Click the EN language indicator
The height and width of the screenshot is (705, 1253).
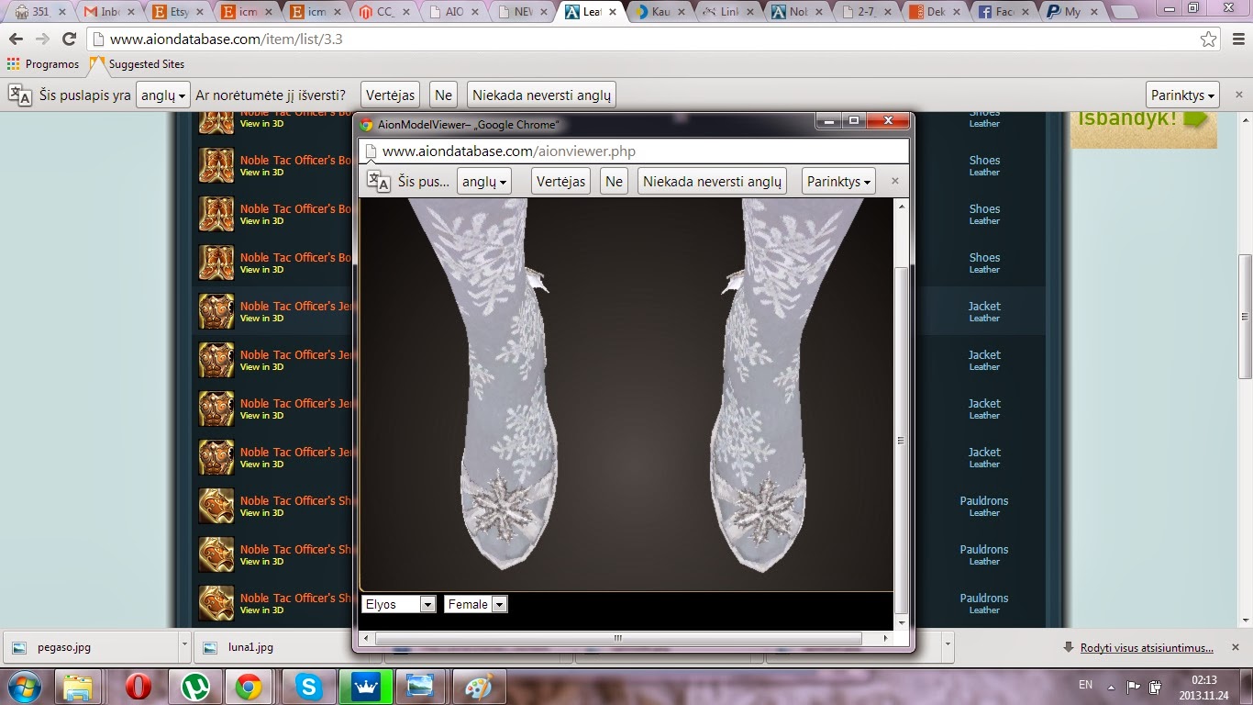pos(1085,685)
